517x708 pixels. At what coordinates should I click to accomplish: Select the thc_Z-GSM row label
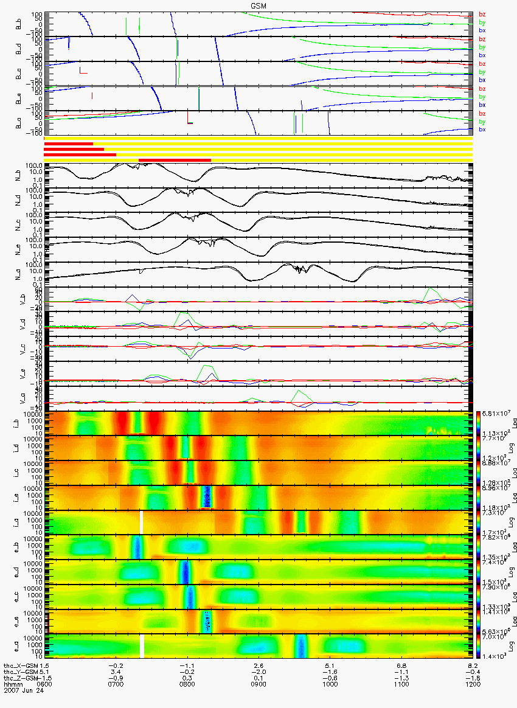tap(20, 678)
